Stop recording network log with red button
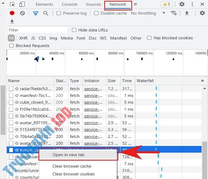This screenshot has width=208, height=179. click(12, 13)
